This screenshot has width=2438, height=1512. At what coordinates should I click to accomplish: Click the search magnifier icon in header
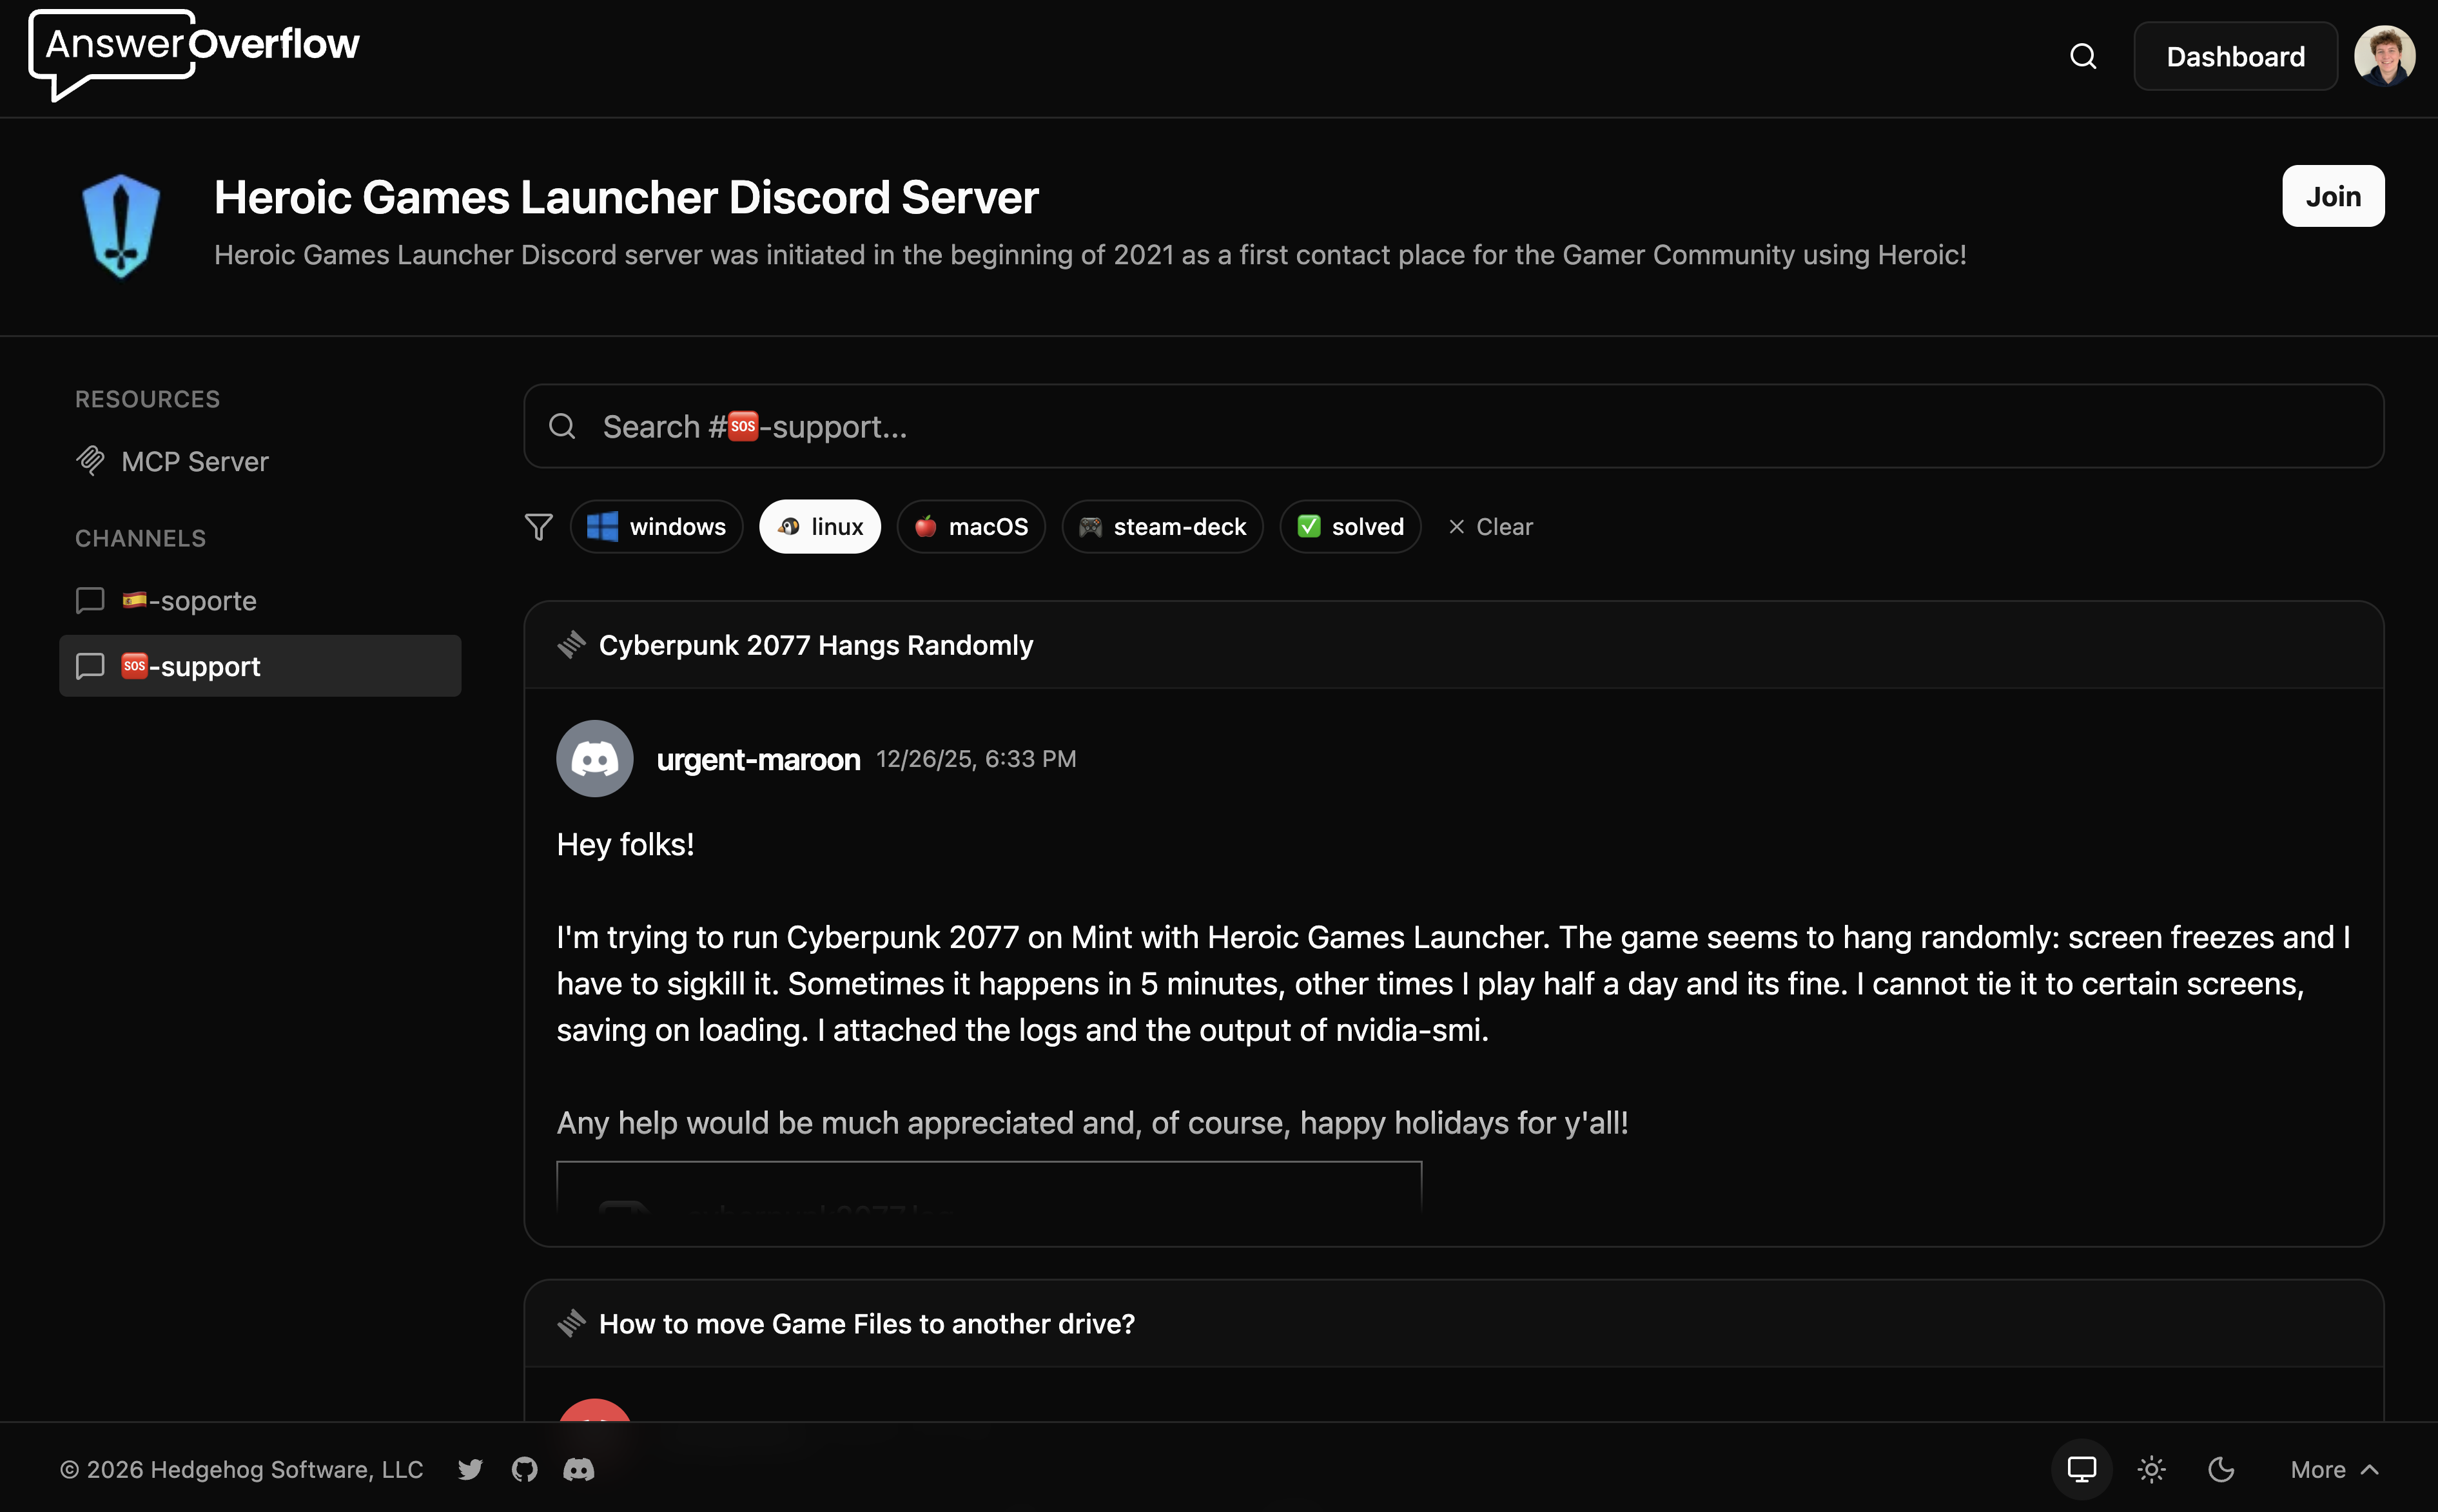coord(2082,57)
